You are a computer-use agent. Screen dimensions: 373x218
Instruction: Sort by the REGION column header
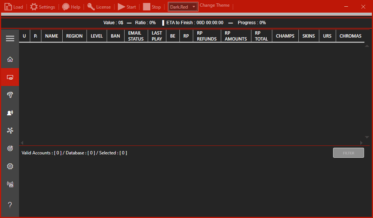[x=75, y=36]
